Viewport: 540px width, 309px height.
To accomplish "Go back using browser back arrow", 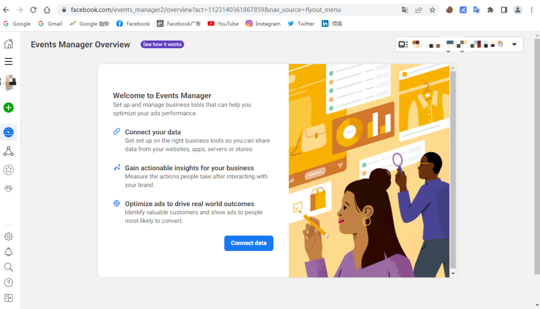I will pyautogui.click(x=6, y=10).
